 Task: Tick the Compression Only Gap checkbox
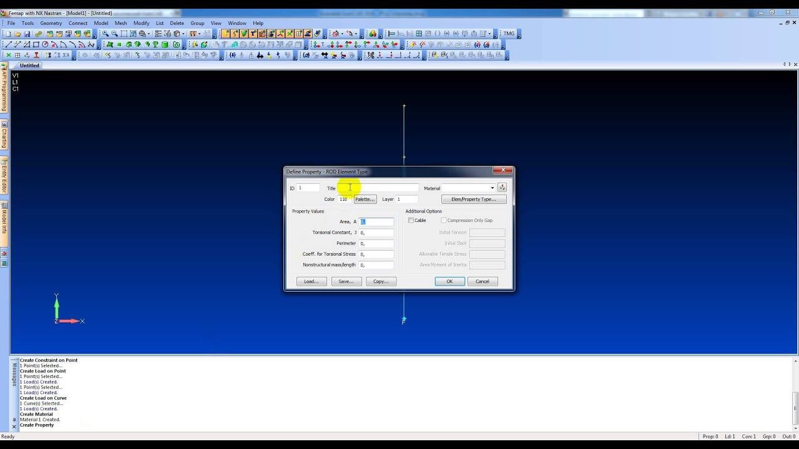444,220
